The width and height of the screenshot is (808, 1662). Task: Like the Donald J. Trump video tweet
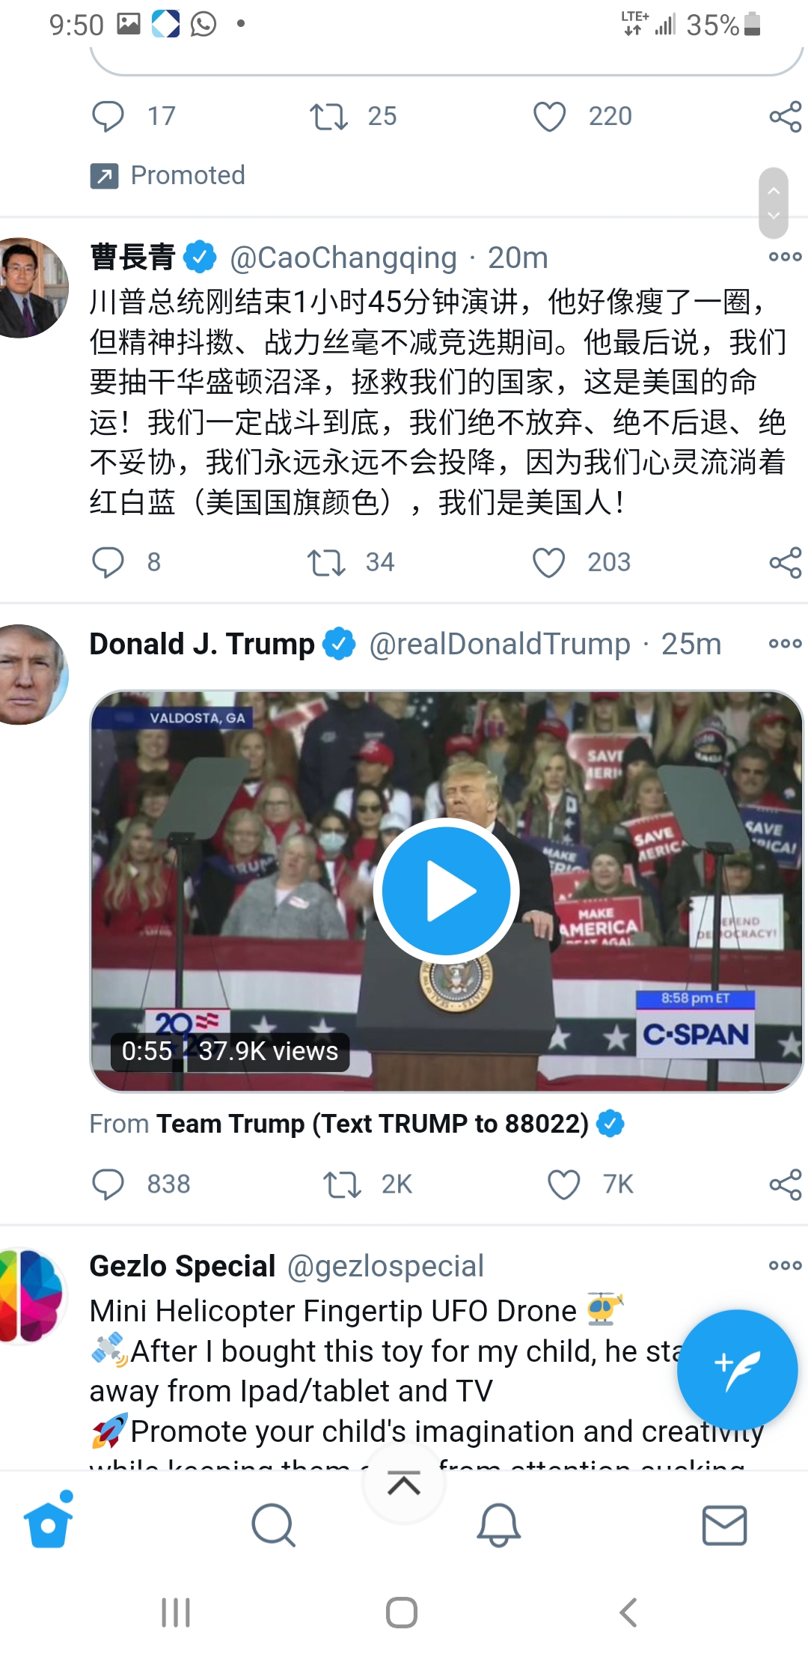coord(563,1184)
